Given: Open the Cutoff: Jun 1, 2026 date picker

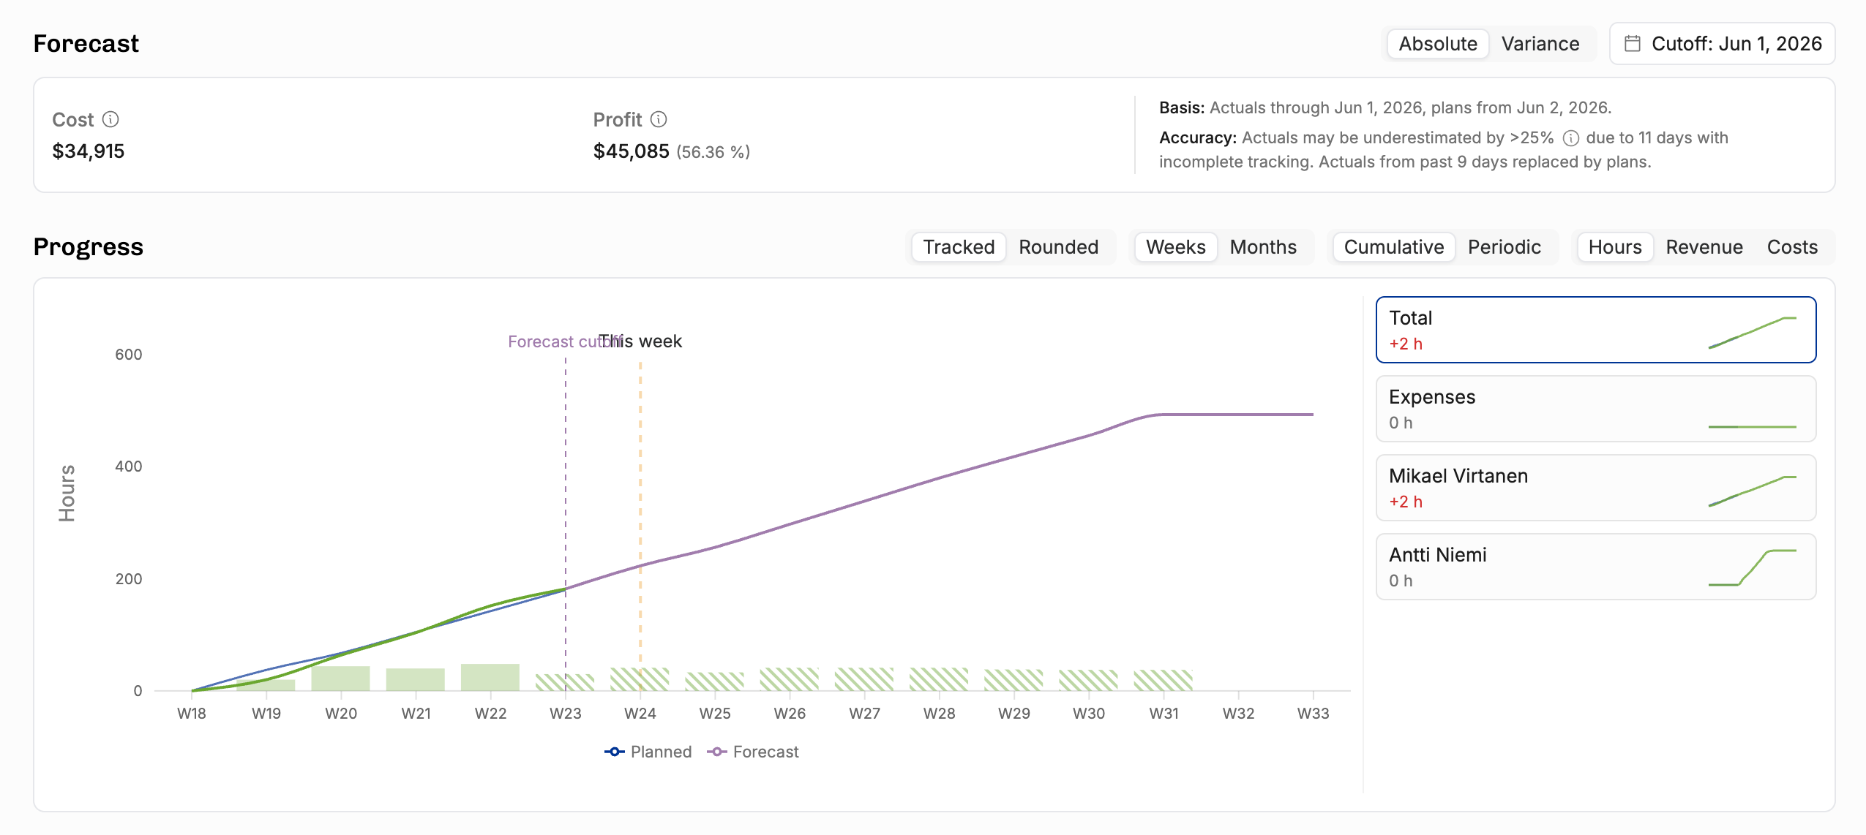Looking at the screenshot, I should pyautogui.click(x=1722, y=44).
